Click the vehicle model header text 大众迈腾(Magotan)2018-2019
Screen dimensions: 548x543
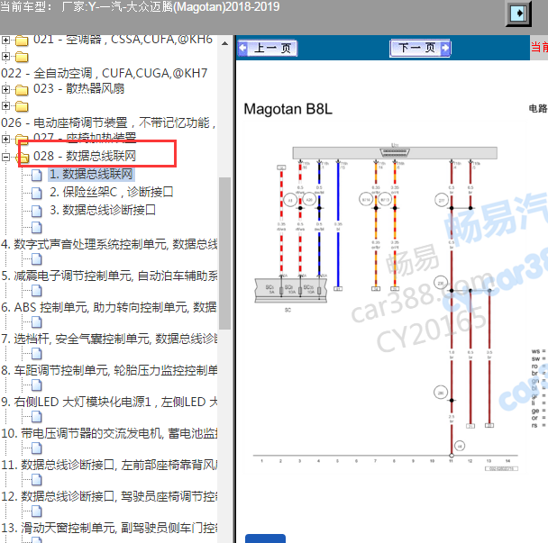point(203,6)
